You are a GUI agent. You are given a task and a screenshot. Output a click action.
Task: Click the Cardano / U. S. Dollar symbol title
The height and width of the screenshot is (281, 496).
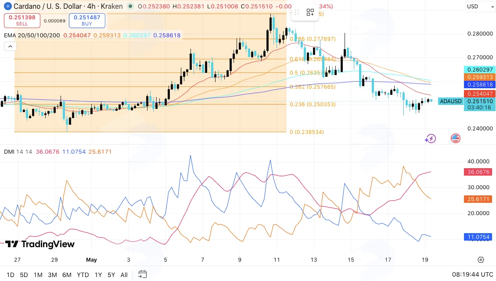(48, 6)
